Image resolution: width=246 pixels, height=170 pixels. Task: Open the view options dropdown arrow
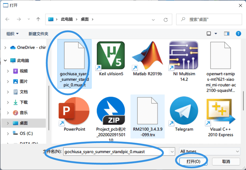pos(216,34)
